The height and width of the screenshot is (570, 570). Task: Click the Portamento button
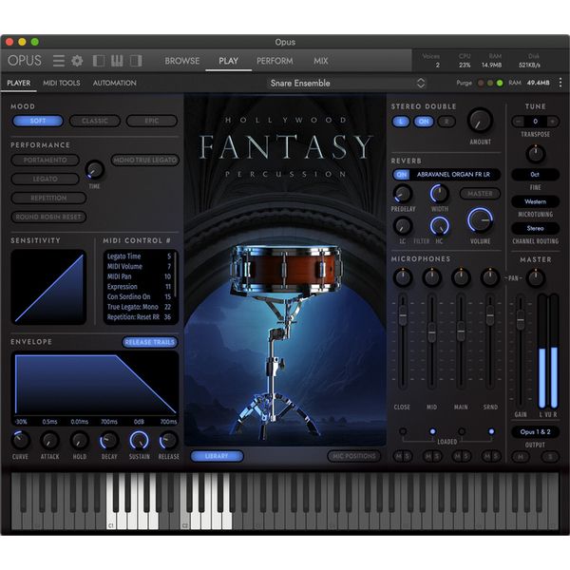(x=46, y=160)
